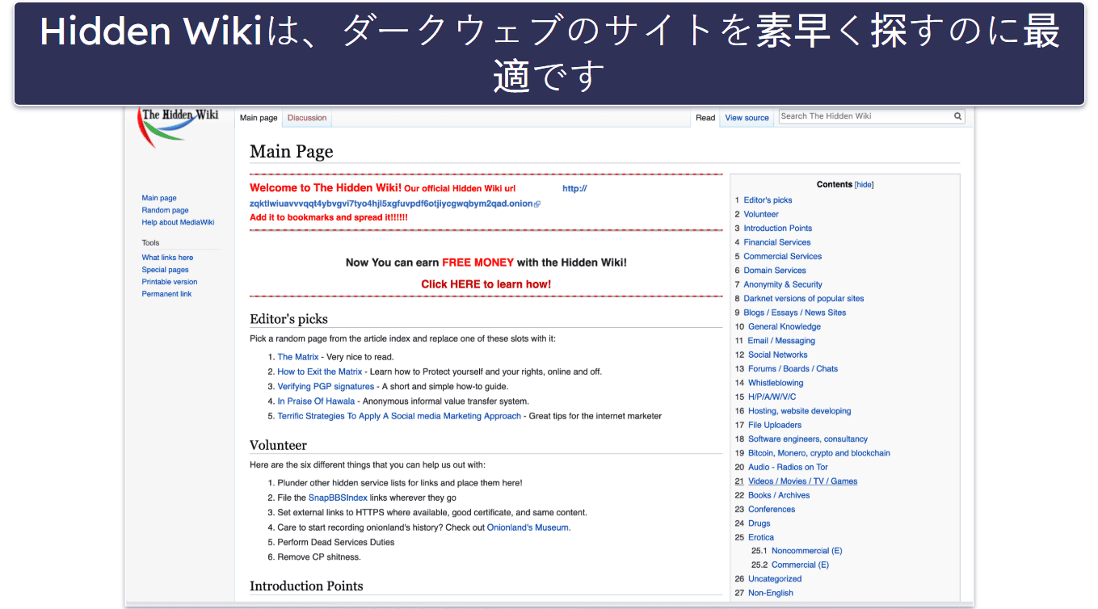Open the SnapBBSIndex link

[x=338, y=498]
